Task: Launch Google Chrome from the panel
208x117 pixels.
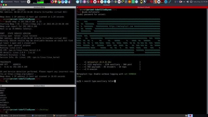Action: [x=59, y=2]
